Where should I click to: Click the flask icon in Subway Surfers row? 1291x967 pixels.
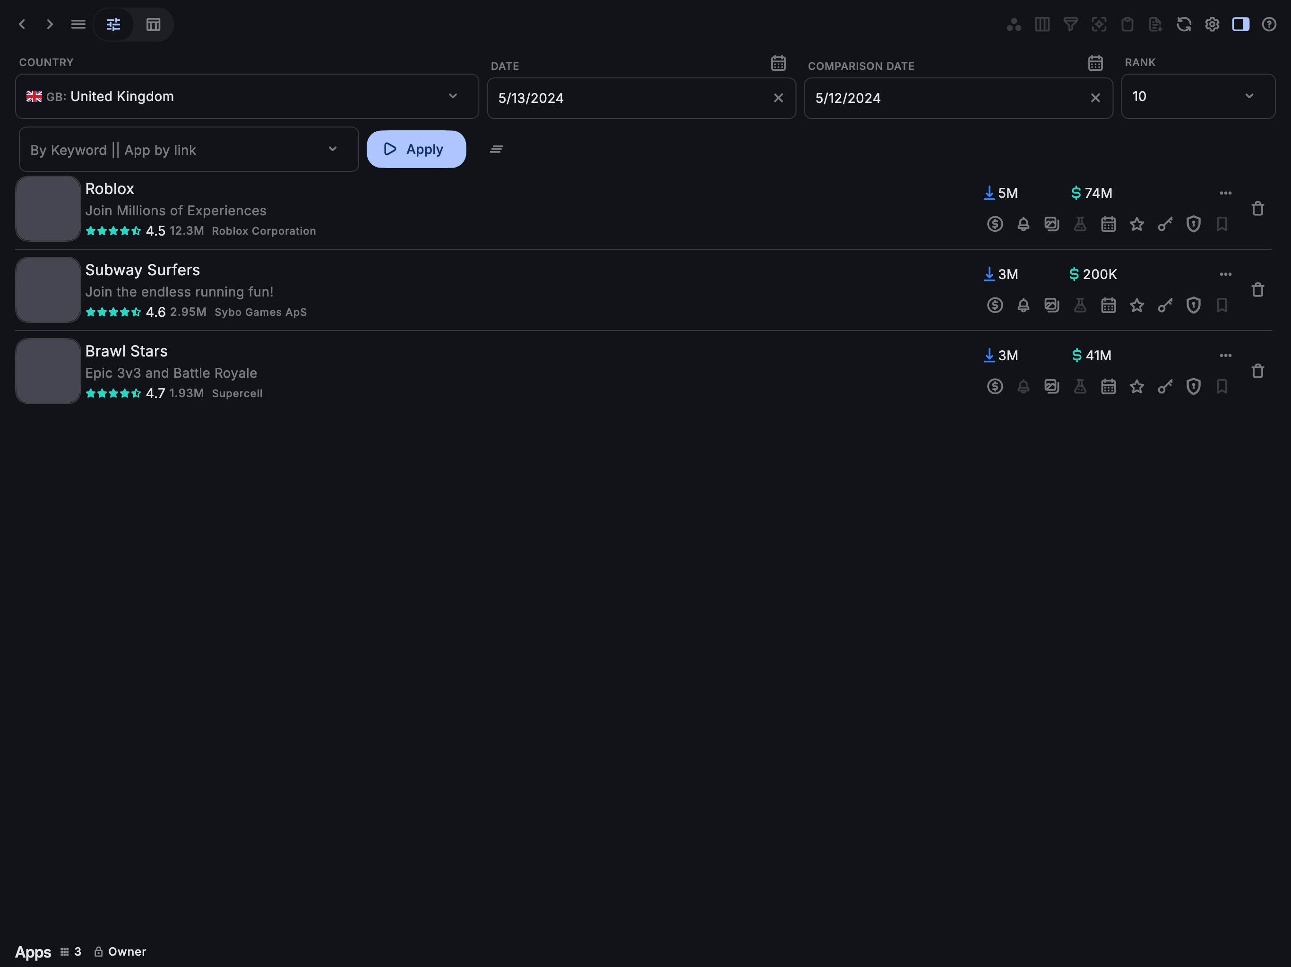point(1080,305)
